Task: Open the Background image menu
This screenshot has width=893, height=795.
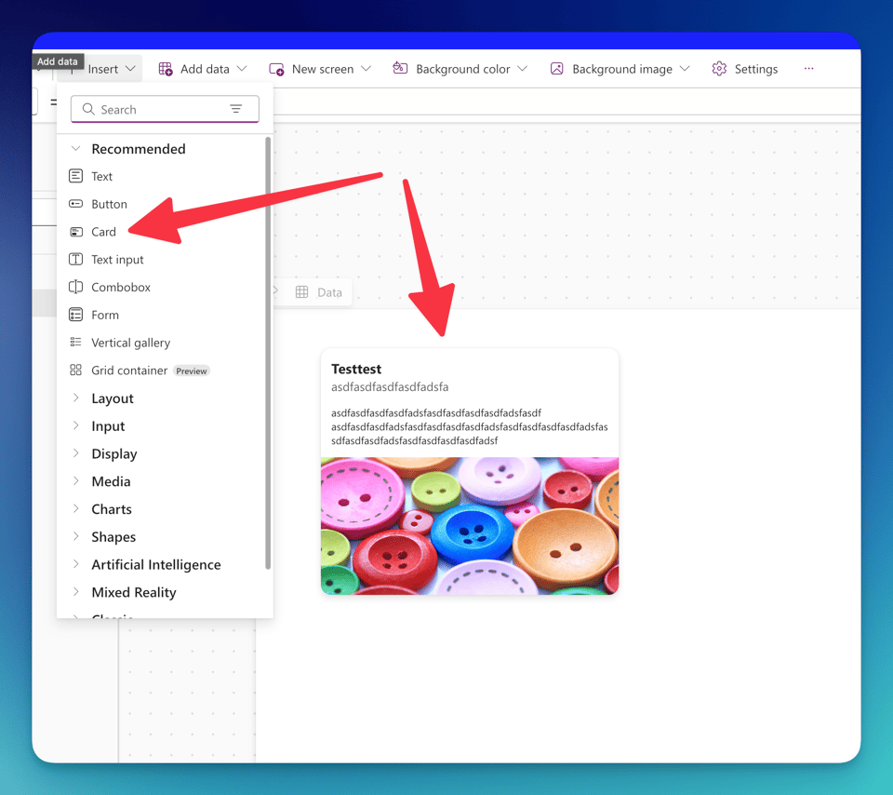Action: (620, 69)
